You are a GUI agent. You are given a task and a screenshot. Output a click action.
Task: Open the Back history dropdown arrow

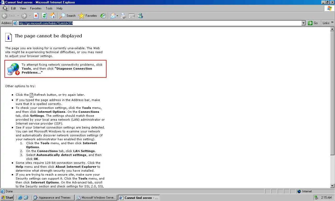(18, 16)
